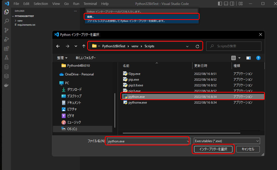Open the Terminal menu
This screenshot has height=170, width=277.
click(x=90, y=4)
